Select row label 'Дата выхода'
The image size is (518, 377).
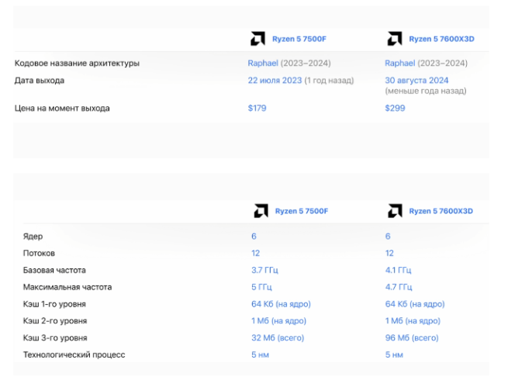[x=40, y=81]
